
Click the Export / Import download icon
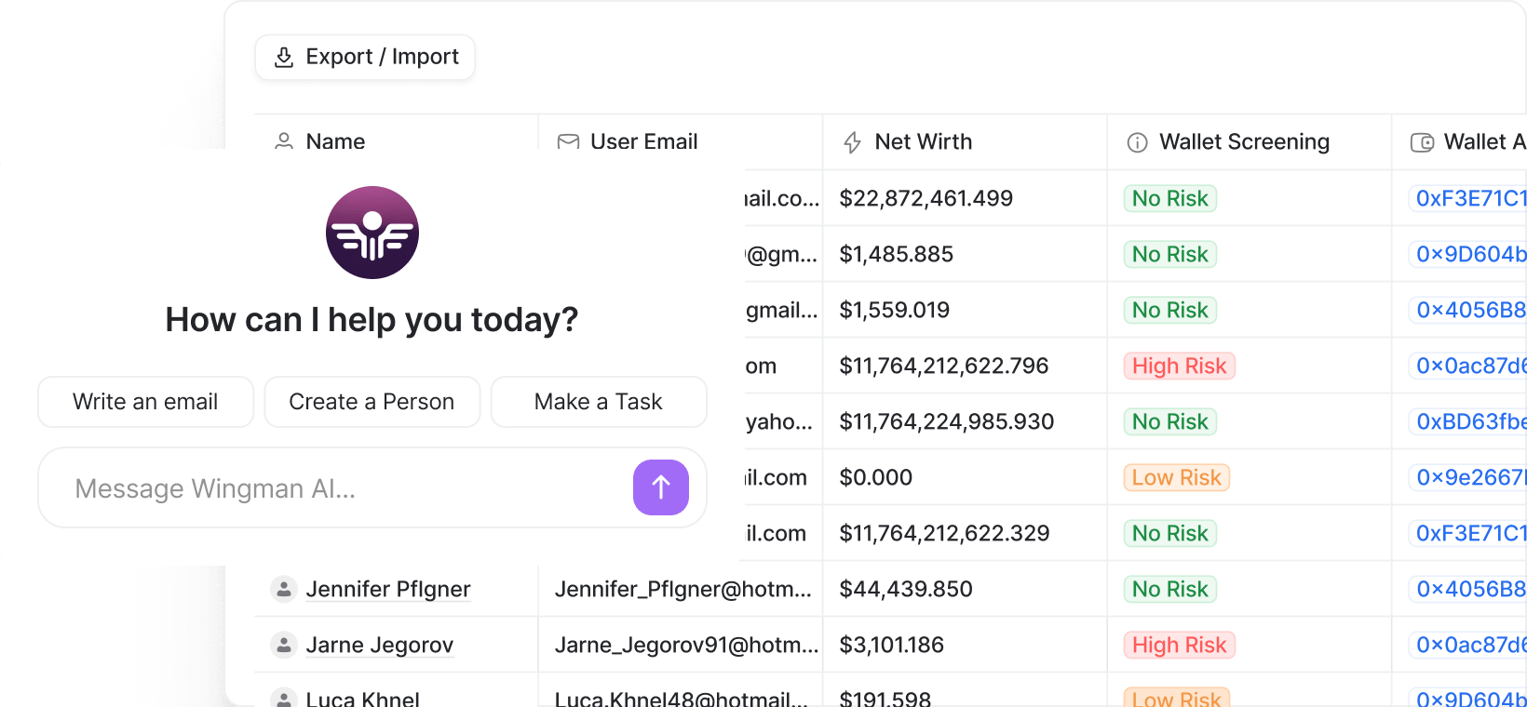coord(284,58)
